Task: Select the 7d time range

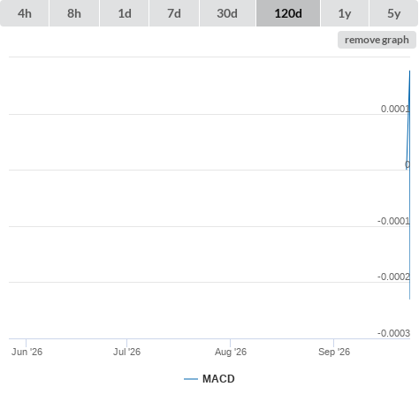Action: click(174, 13)
